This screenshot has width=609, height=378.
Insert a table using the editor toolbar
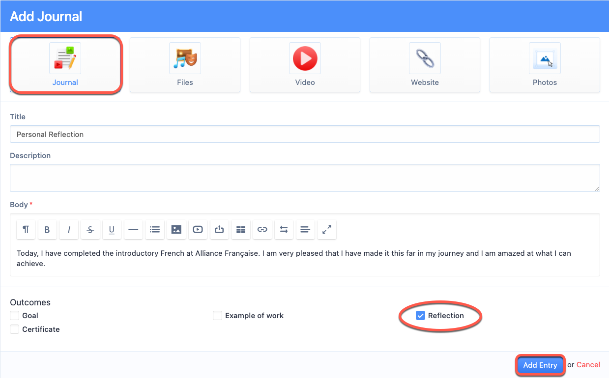(x=241, y=229)
